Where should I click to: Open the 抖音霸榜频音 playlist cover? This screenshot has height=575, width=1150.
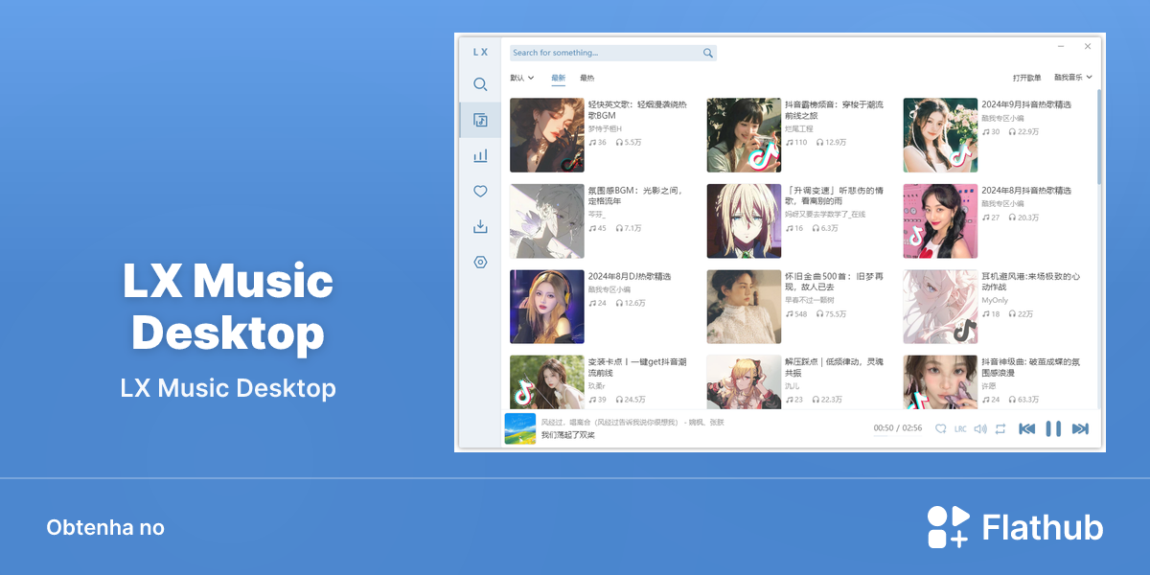(x=744, y=135)
